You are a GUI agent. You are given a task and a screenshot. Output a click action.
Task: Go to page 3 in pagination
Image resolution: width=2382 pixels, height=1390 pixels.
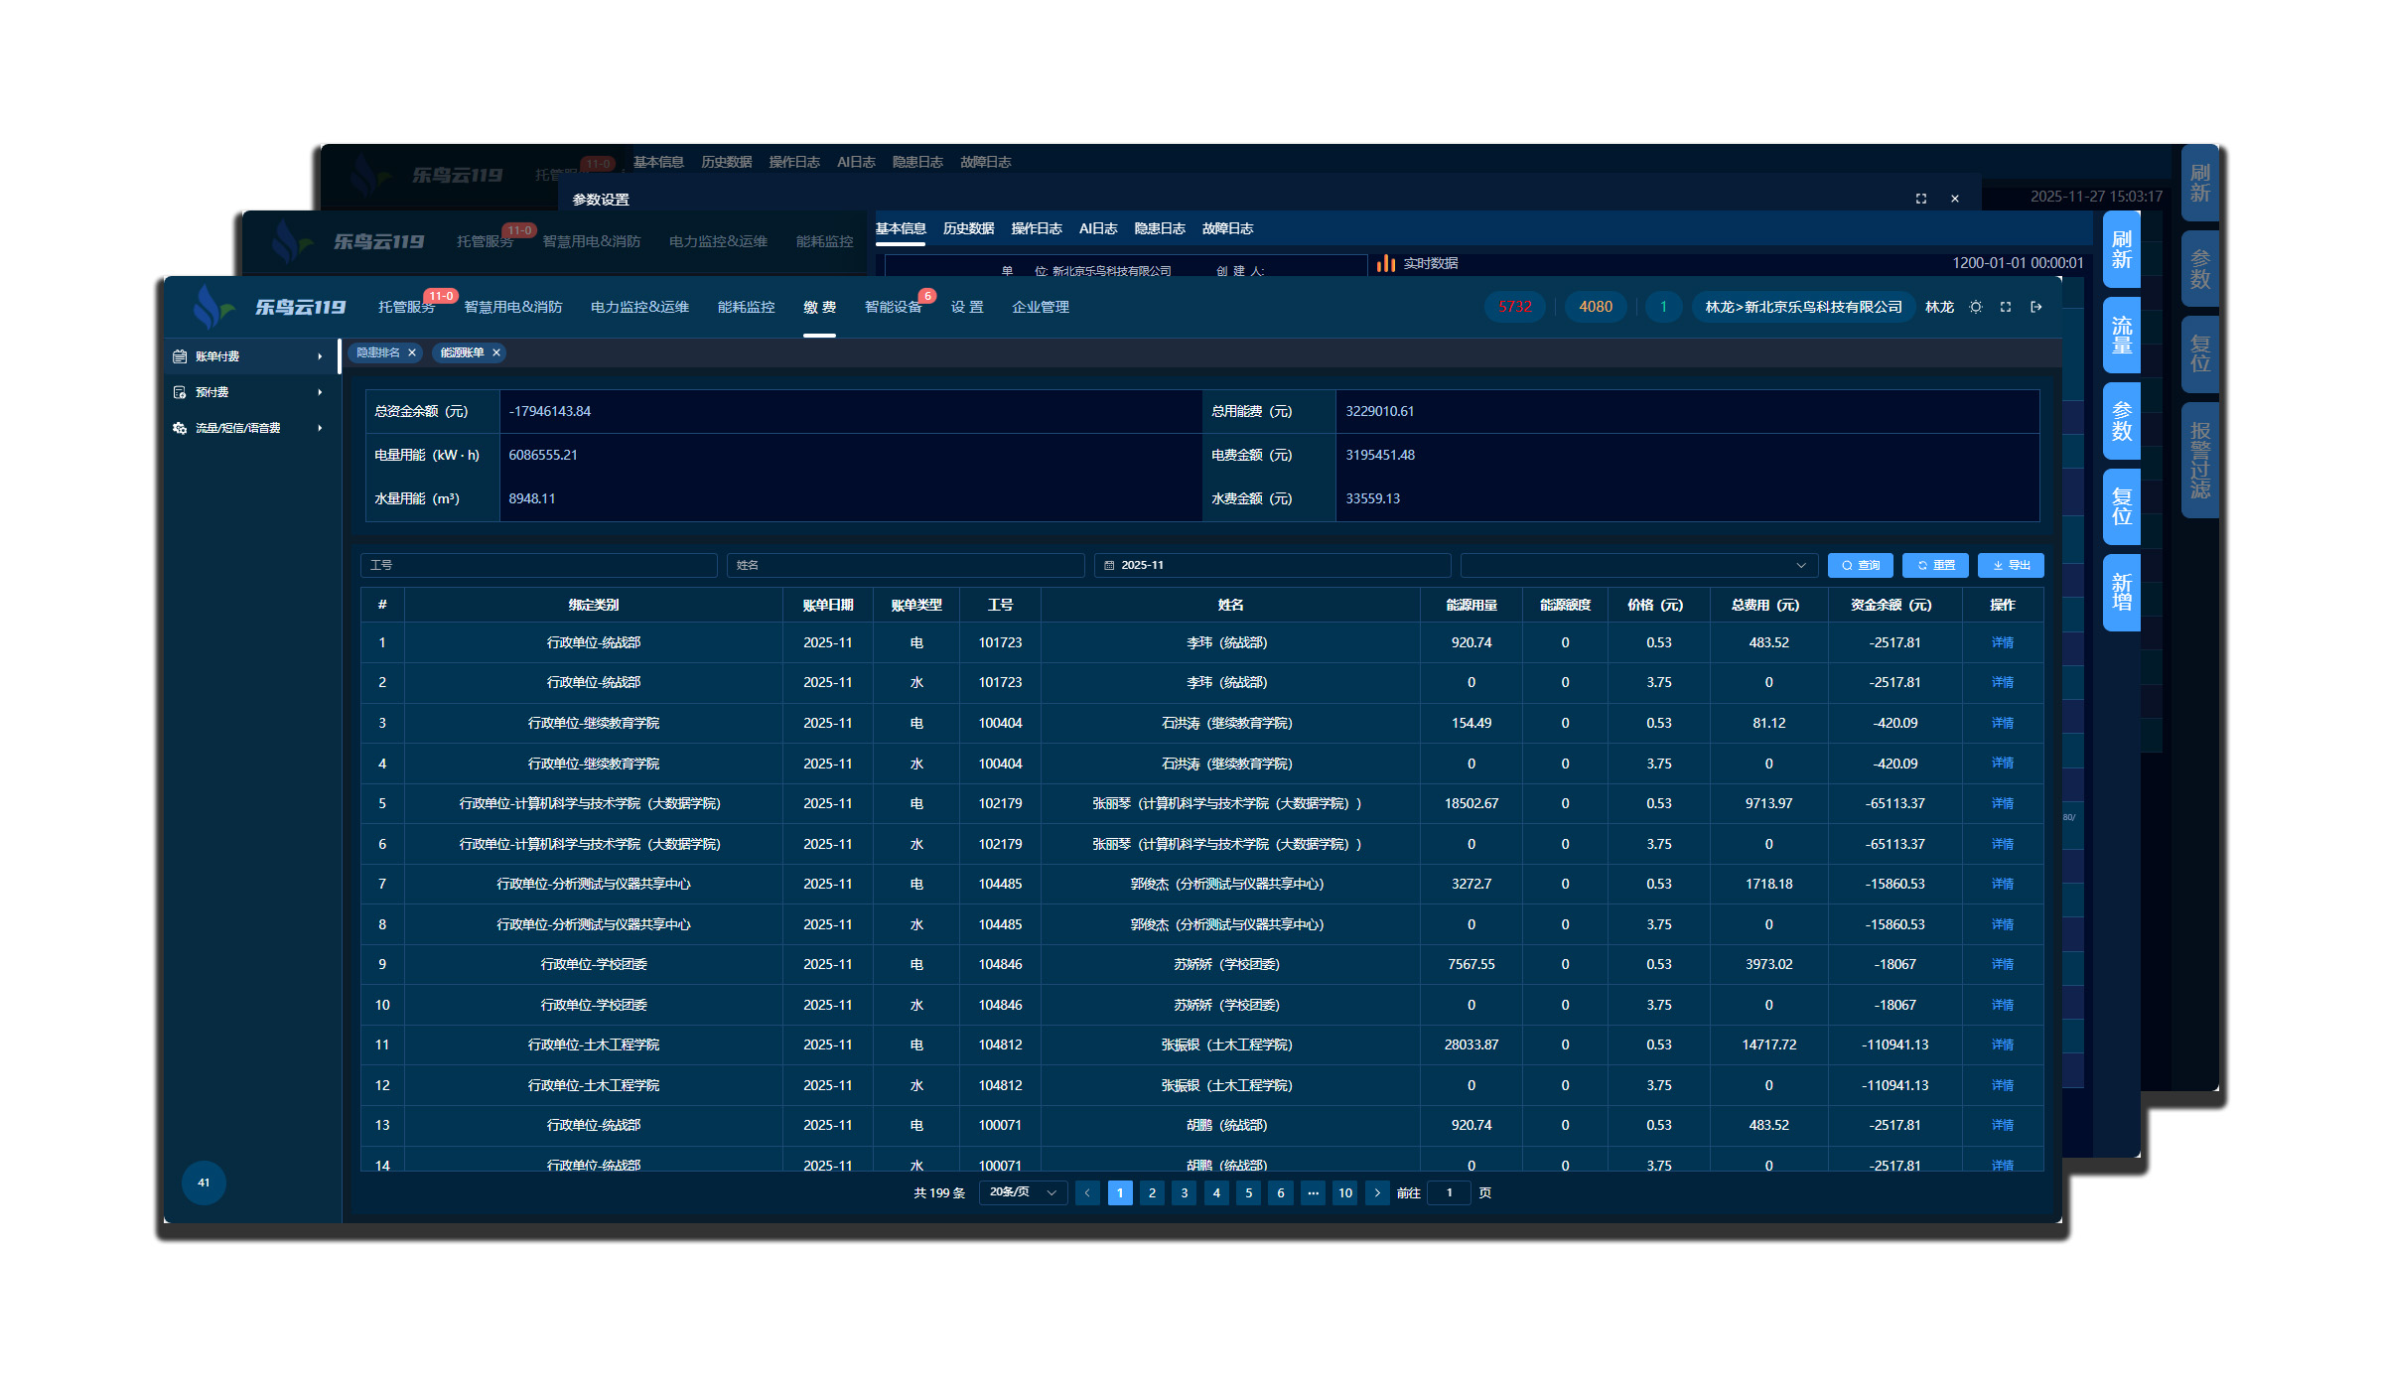(x=1184, y=1193)
